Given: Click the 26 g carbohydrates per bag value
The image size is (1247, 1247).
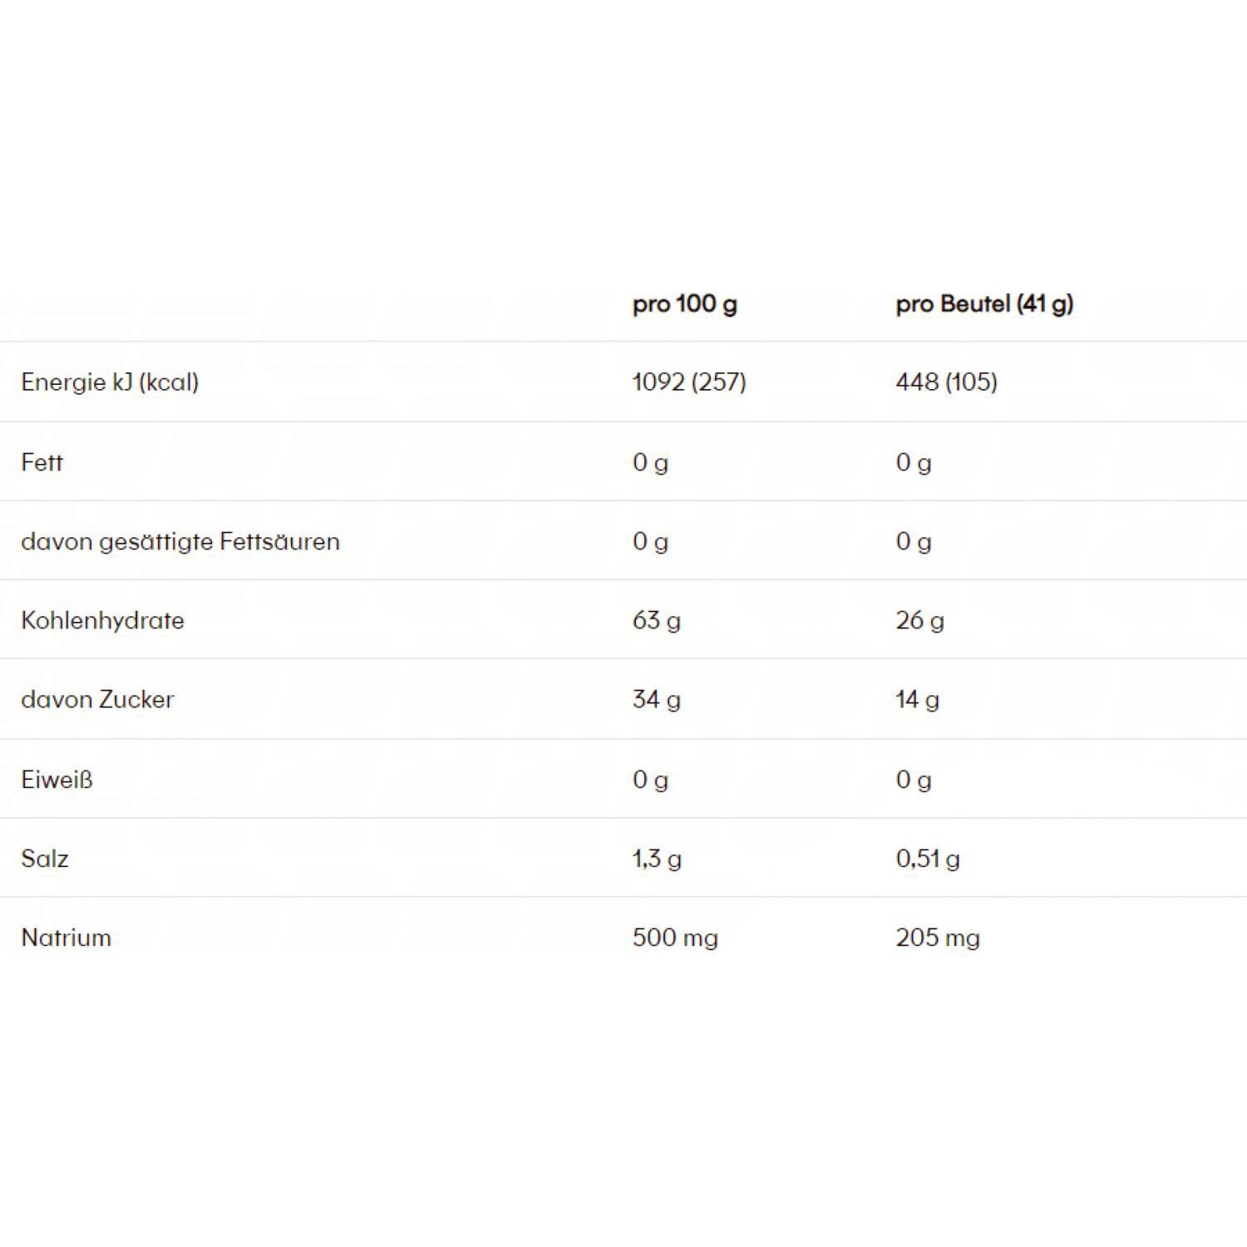Looking at the screenshot, I should click(x=919, y=620).
